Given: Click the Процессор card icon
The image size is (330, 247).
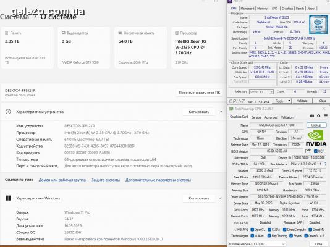Looking at the screenshot, I should [177, 33].
